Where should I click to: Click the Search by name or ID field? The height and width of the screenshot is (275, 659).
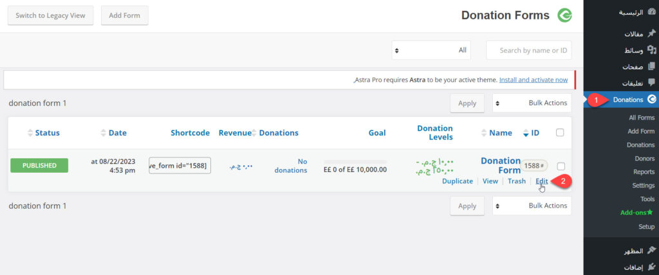pyautogui.click(x=528, y=50)
